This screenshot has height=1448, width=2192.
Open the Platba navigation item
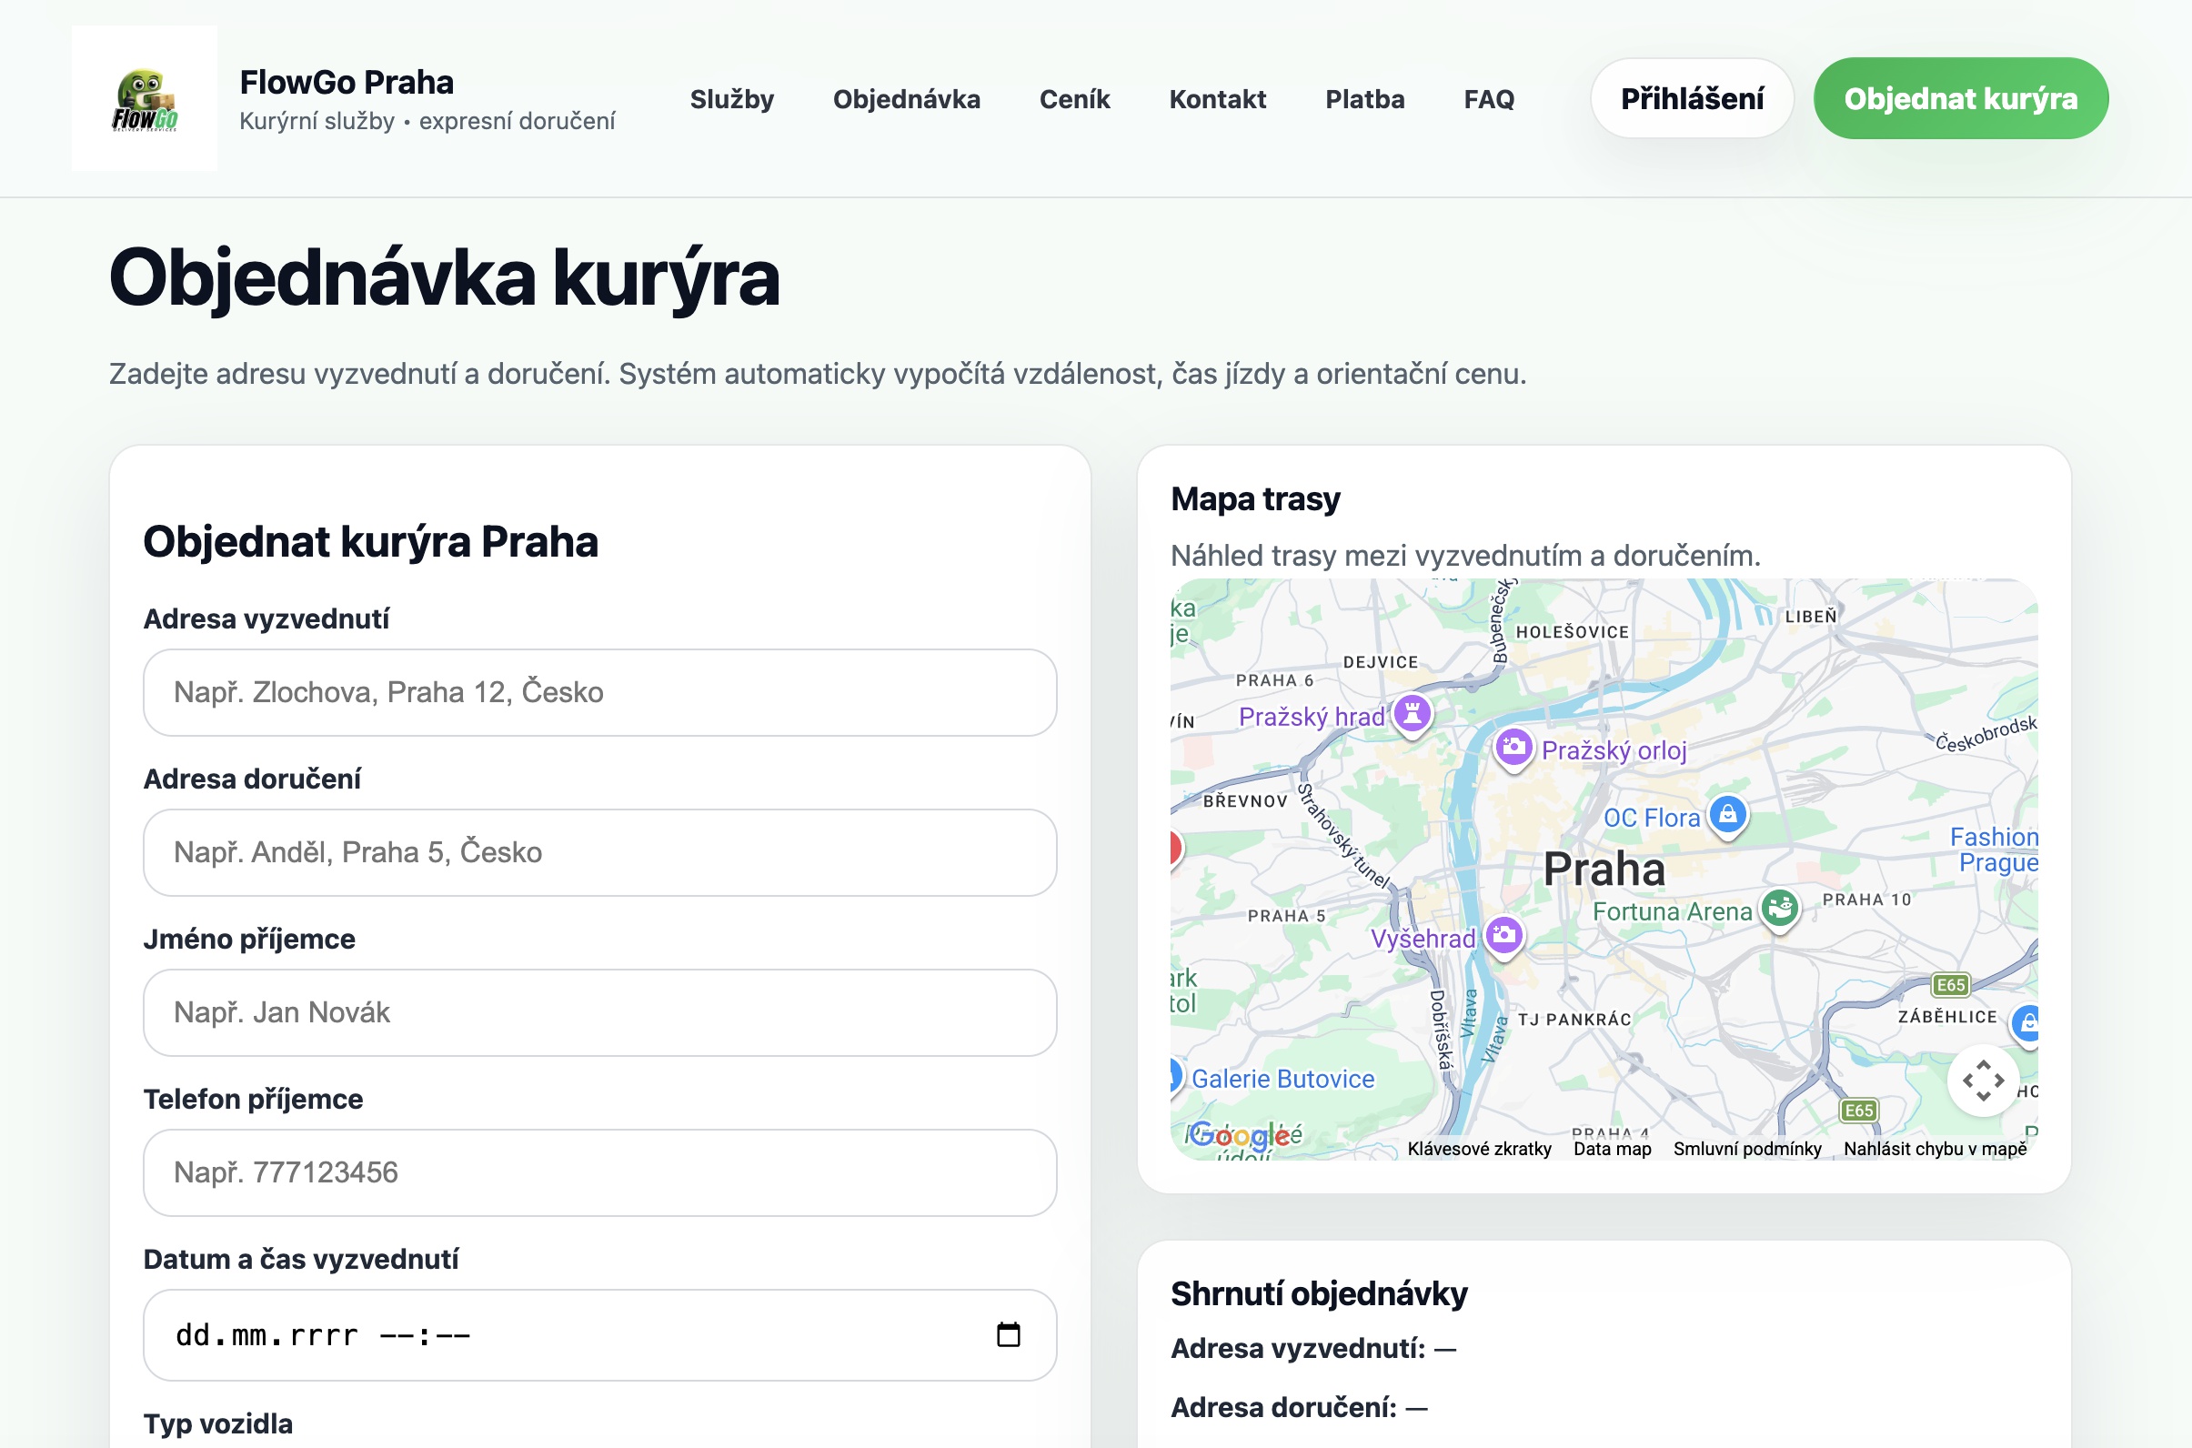(1364, 99)
